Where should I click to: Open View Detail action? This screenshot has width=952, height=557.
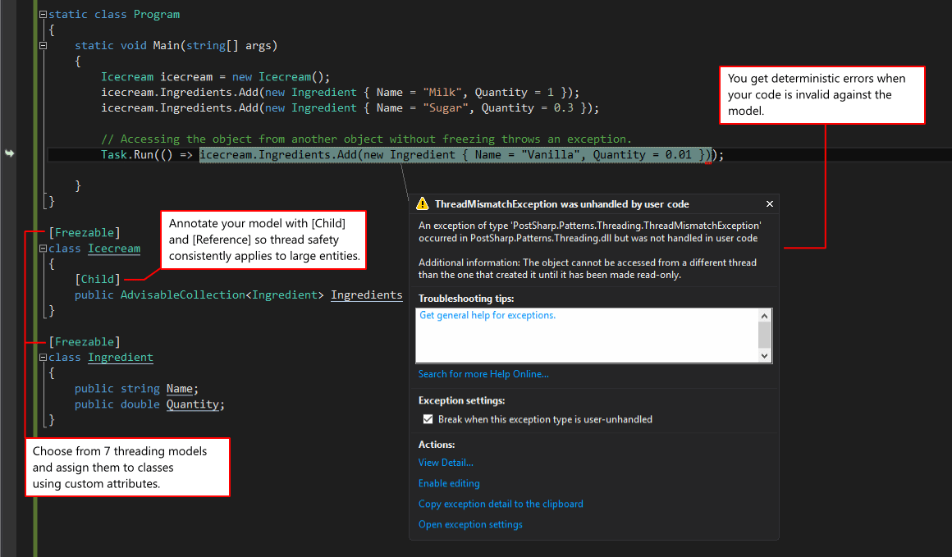click(x=446, y=463)
